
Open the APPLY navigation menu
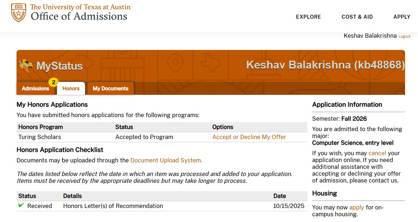pyautogui.click(x=402, y=17)
